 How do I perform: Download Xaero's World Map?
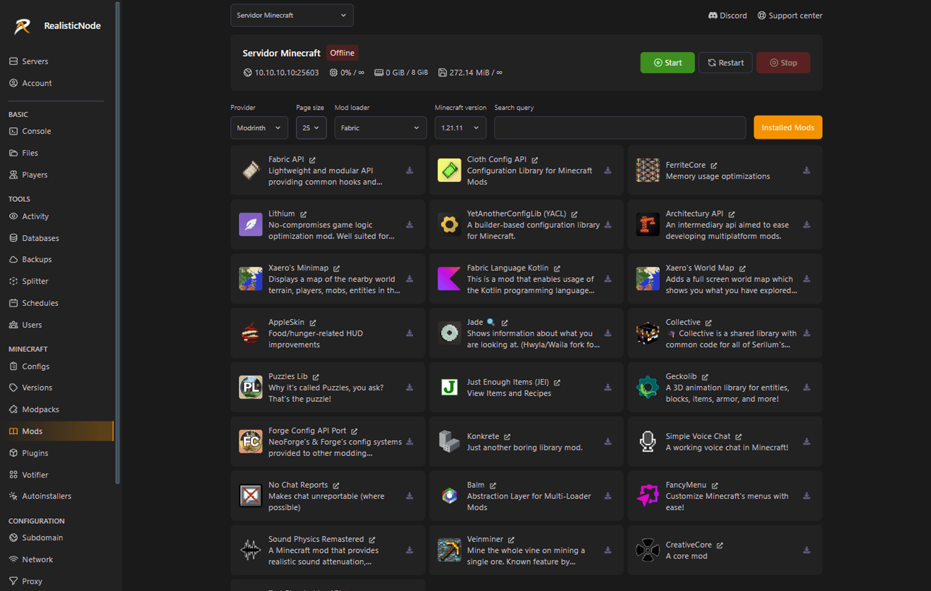(806, 279)
